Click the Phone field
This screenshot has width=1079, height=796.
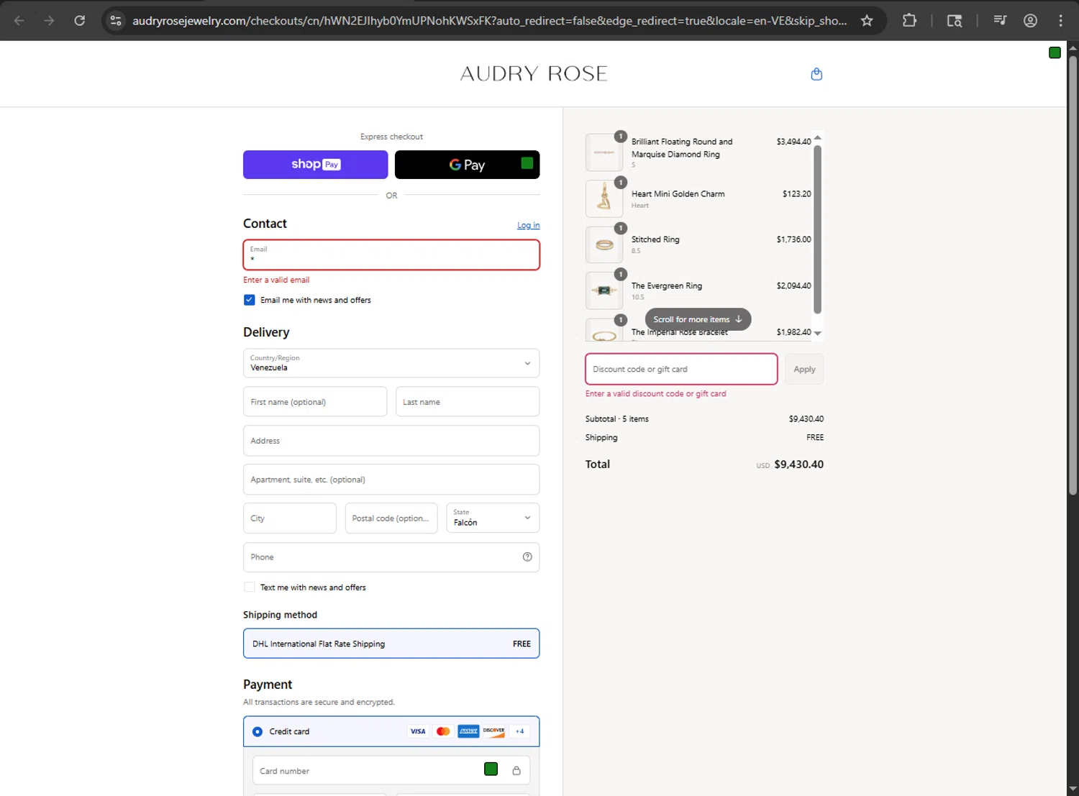tap(391, 557)
